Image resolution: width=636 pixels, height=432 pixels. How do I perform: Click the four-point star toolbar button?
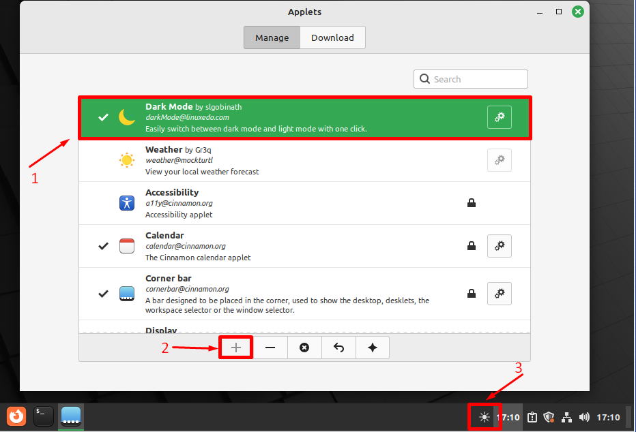click(x=372, y=348)
